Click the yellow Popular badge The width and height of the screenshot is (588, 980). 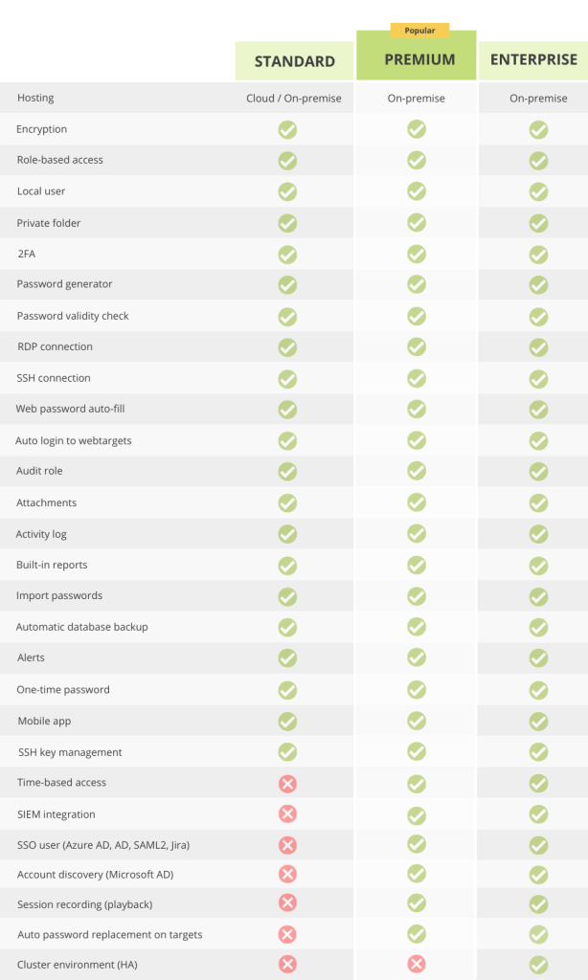[419, 30]
